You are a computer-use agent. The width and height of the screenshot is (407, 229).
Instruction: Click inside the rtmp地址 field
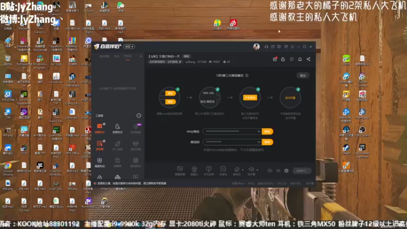tap(232, 131)
